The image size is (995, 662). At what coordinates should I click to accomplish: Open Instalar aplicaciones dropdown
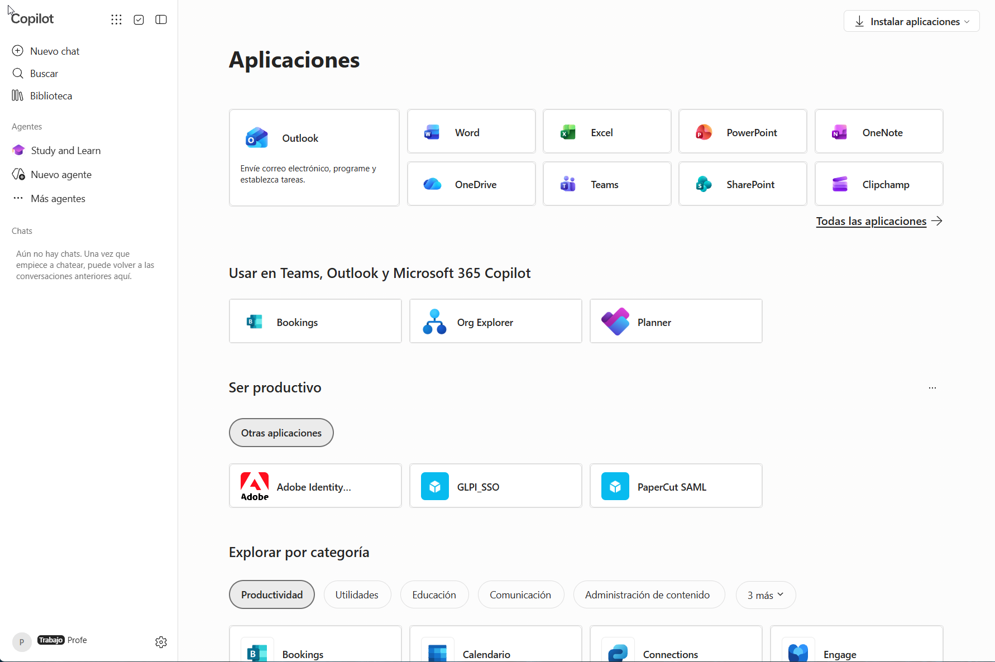[x=911, y=21]
